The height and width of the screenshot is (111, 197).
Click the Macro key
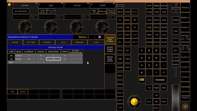tap(156, 27)
